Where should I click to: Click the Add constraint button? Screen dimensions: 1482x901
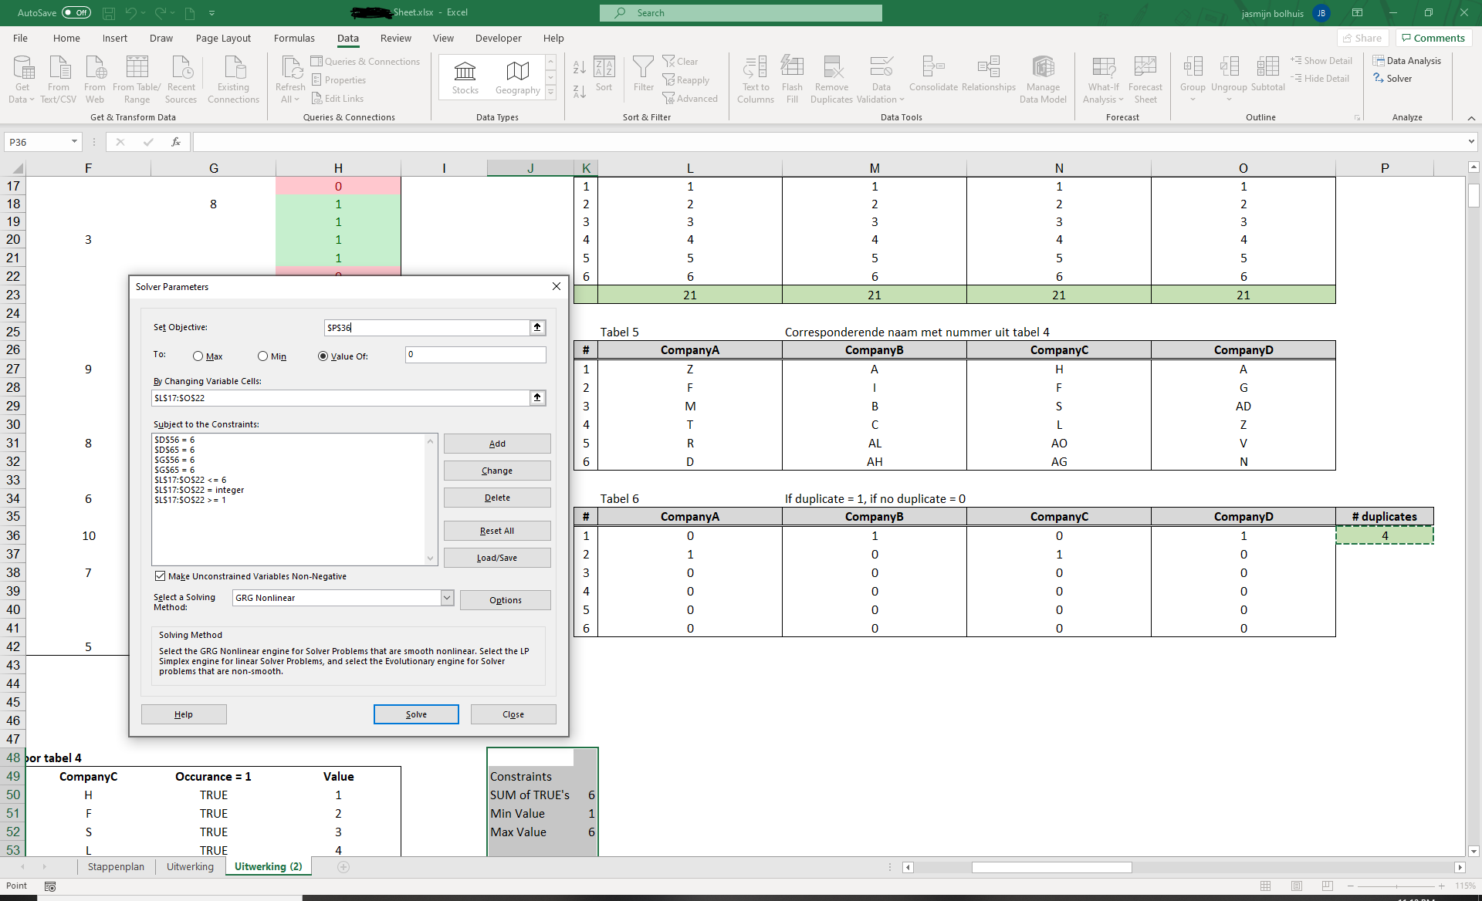coord(497,444)
